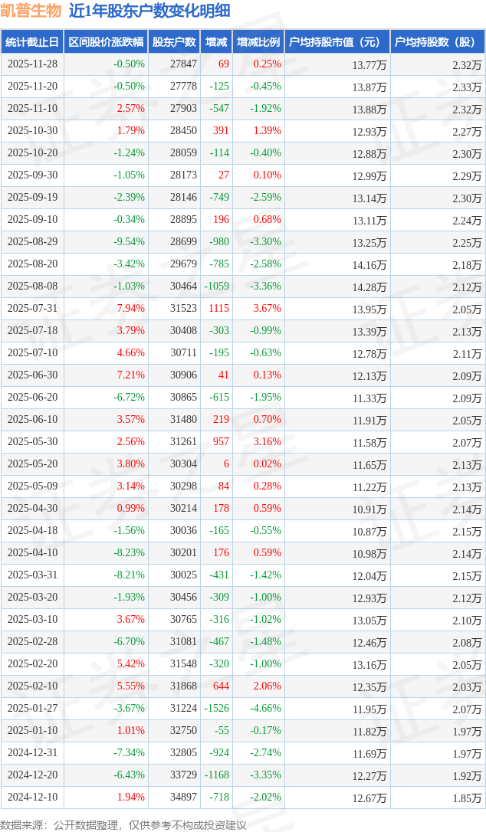This screenshot has height=832, width=486.
Task: Click the 2025-11-28 date cell
Action: click(x=32, y=64)
